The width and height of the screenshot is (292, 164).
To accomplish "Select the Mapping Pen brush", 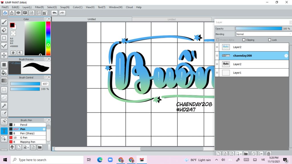I will pos(27,142).
